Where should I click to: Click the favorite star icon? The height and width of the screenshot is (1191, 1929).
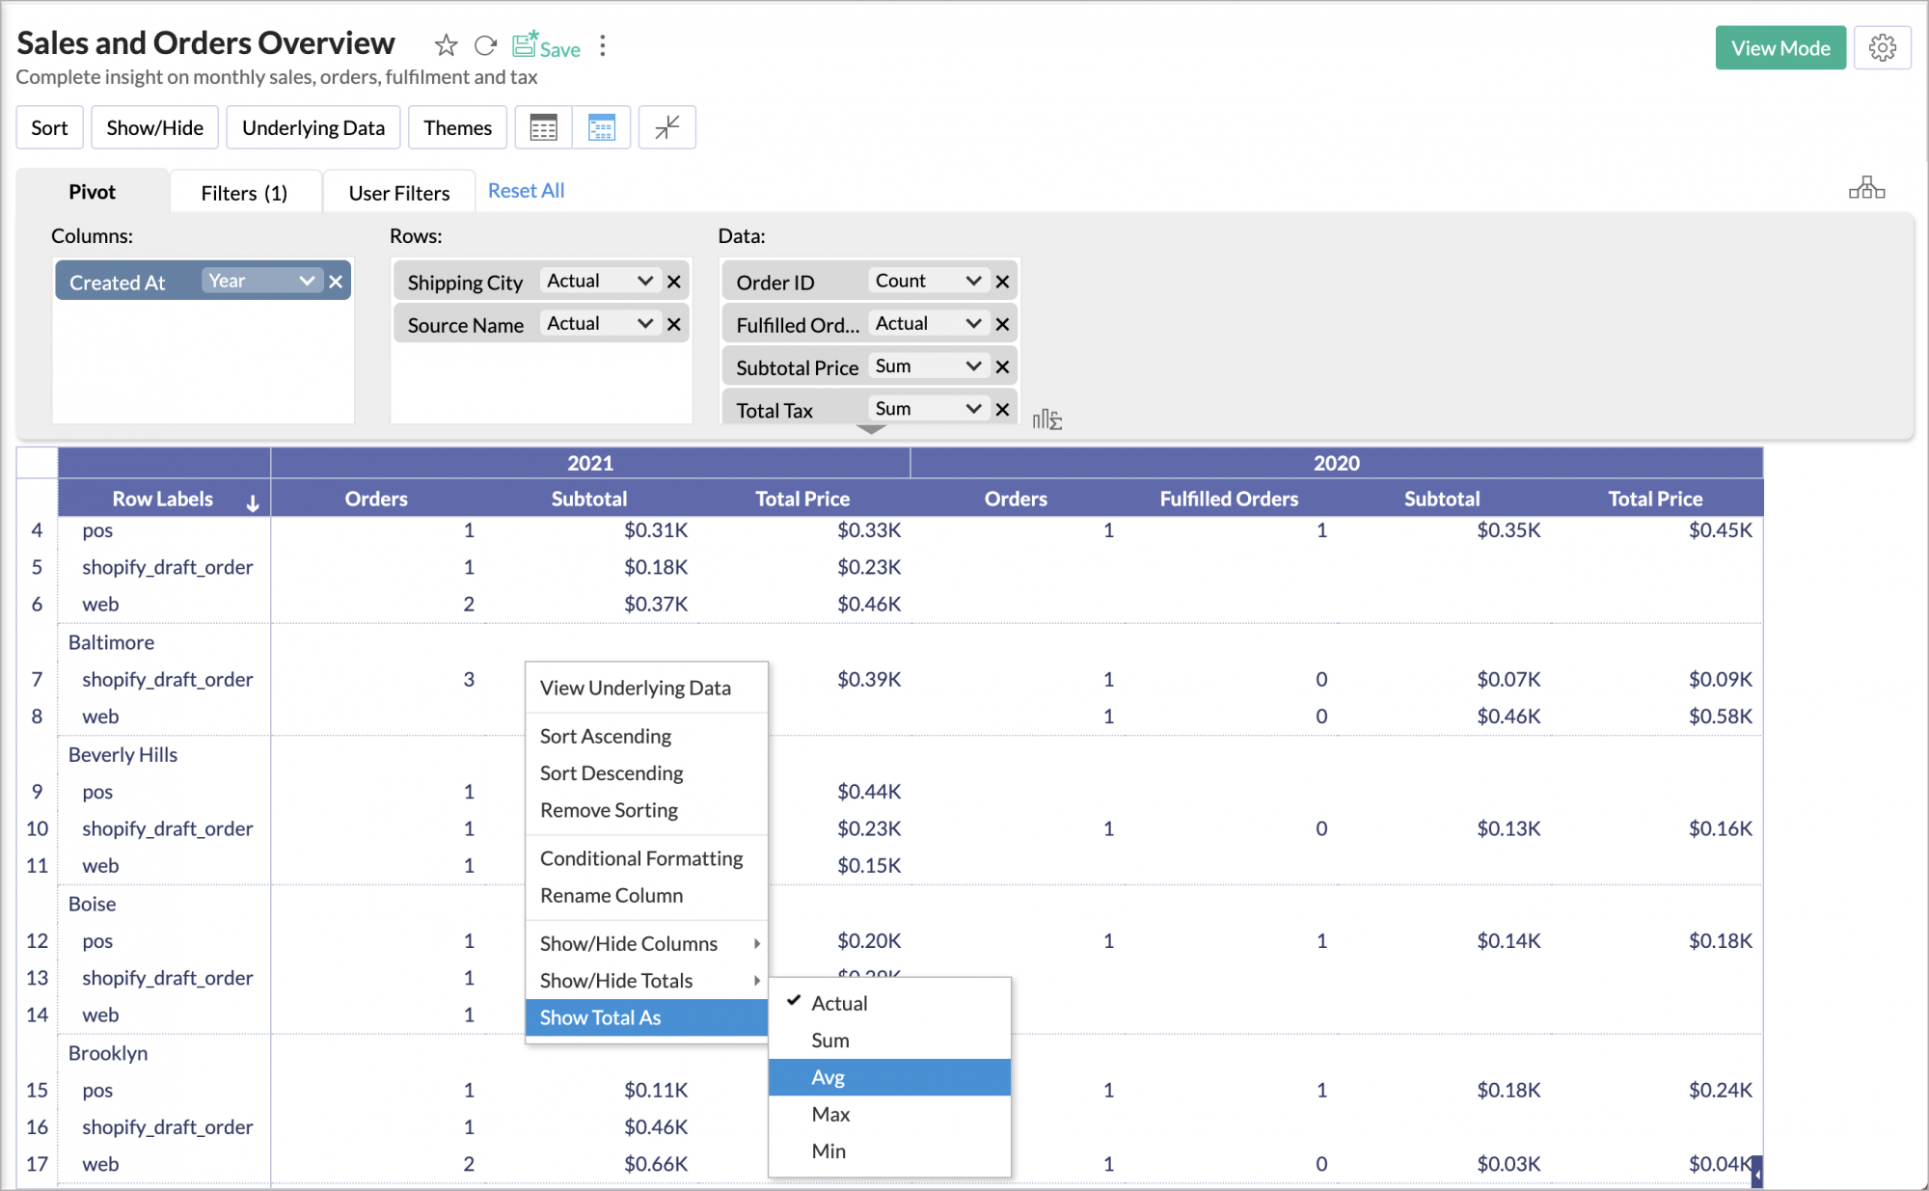(x=446, y=45)
